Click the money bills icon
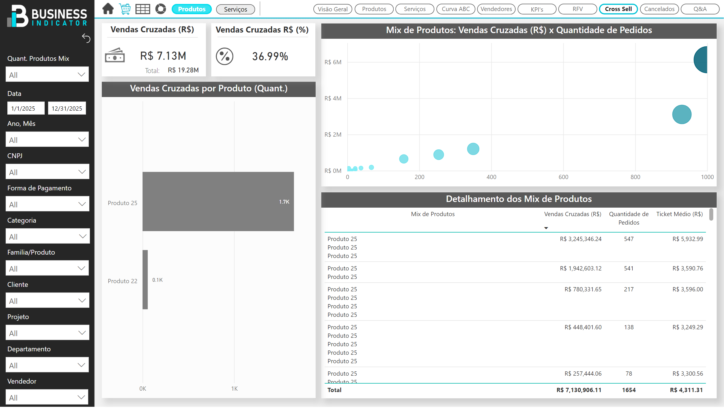The width and height of the screenshot is (724, 413). click(115, 55)
